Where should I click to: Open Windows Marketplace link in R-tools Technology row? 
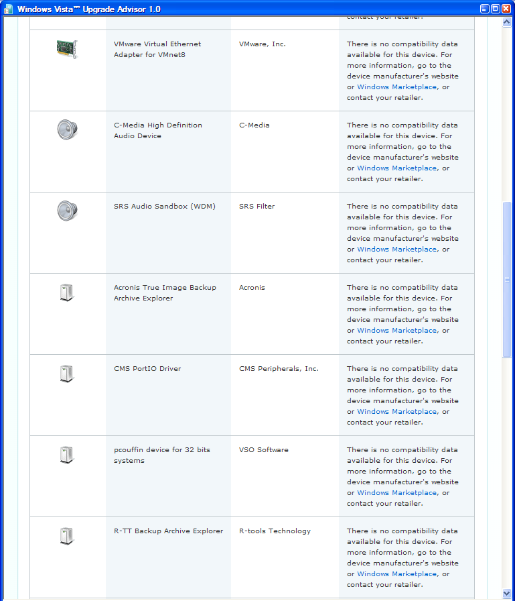(x=396, y=574)
